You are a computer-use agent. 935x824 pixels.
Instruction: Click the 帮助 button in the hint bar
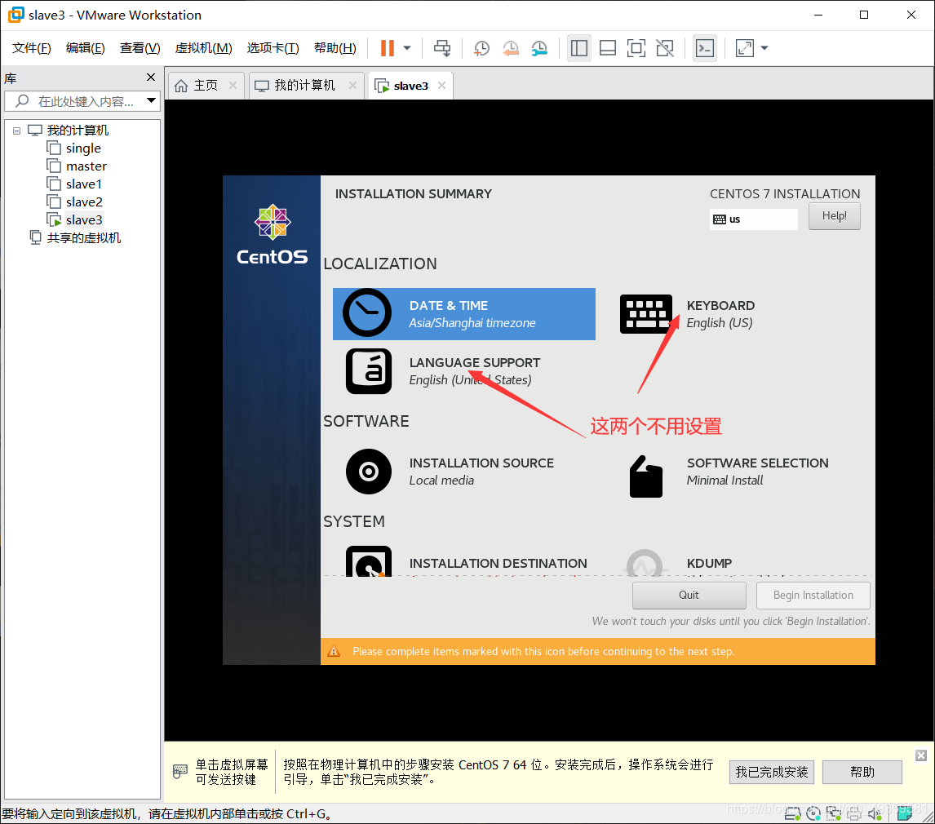coord(862,772)
